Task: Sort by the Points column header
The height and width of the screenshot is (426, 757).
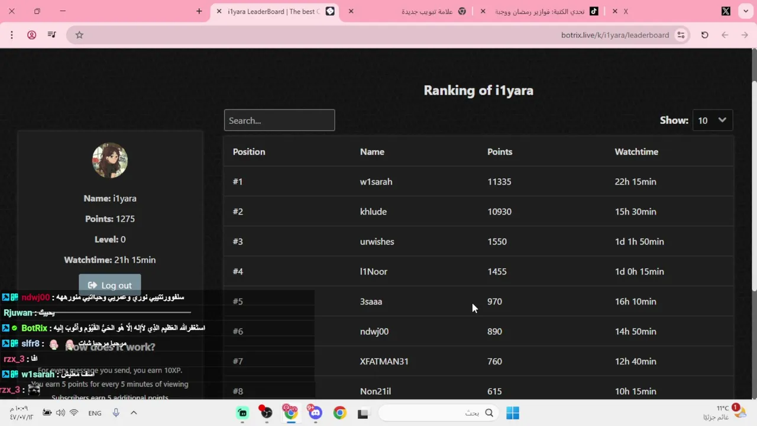Action: [500, 151]
